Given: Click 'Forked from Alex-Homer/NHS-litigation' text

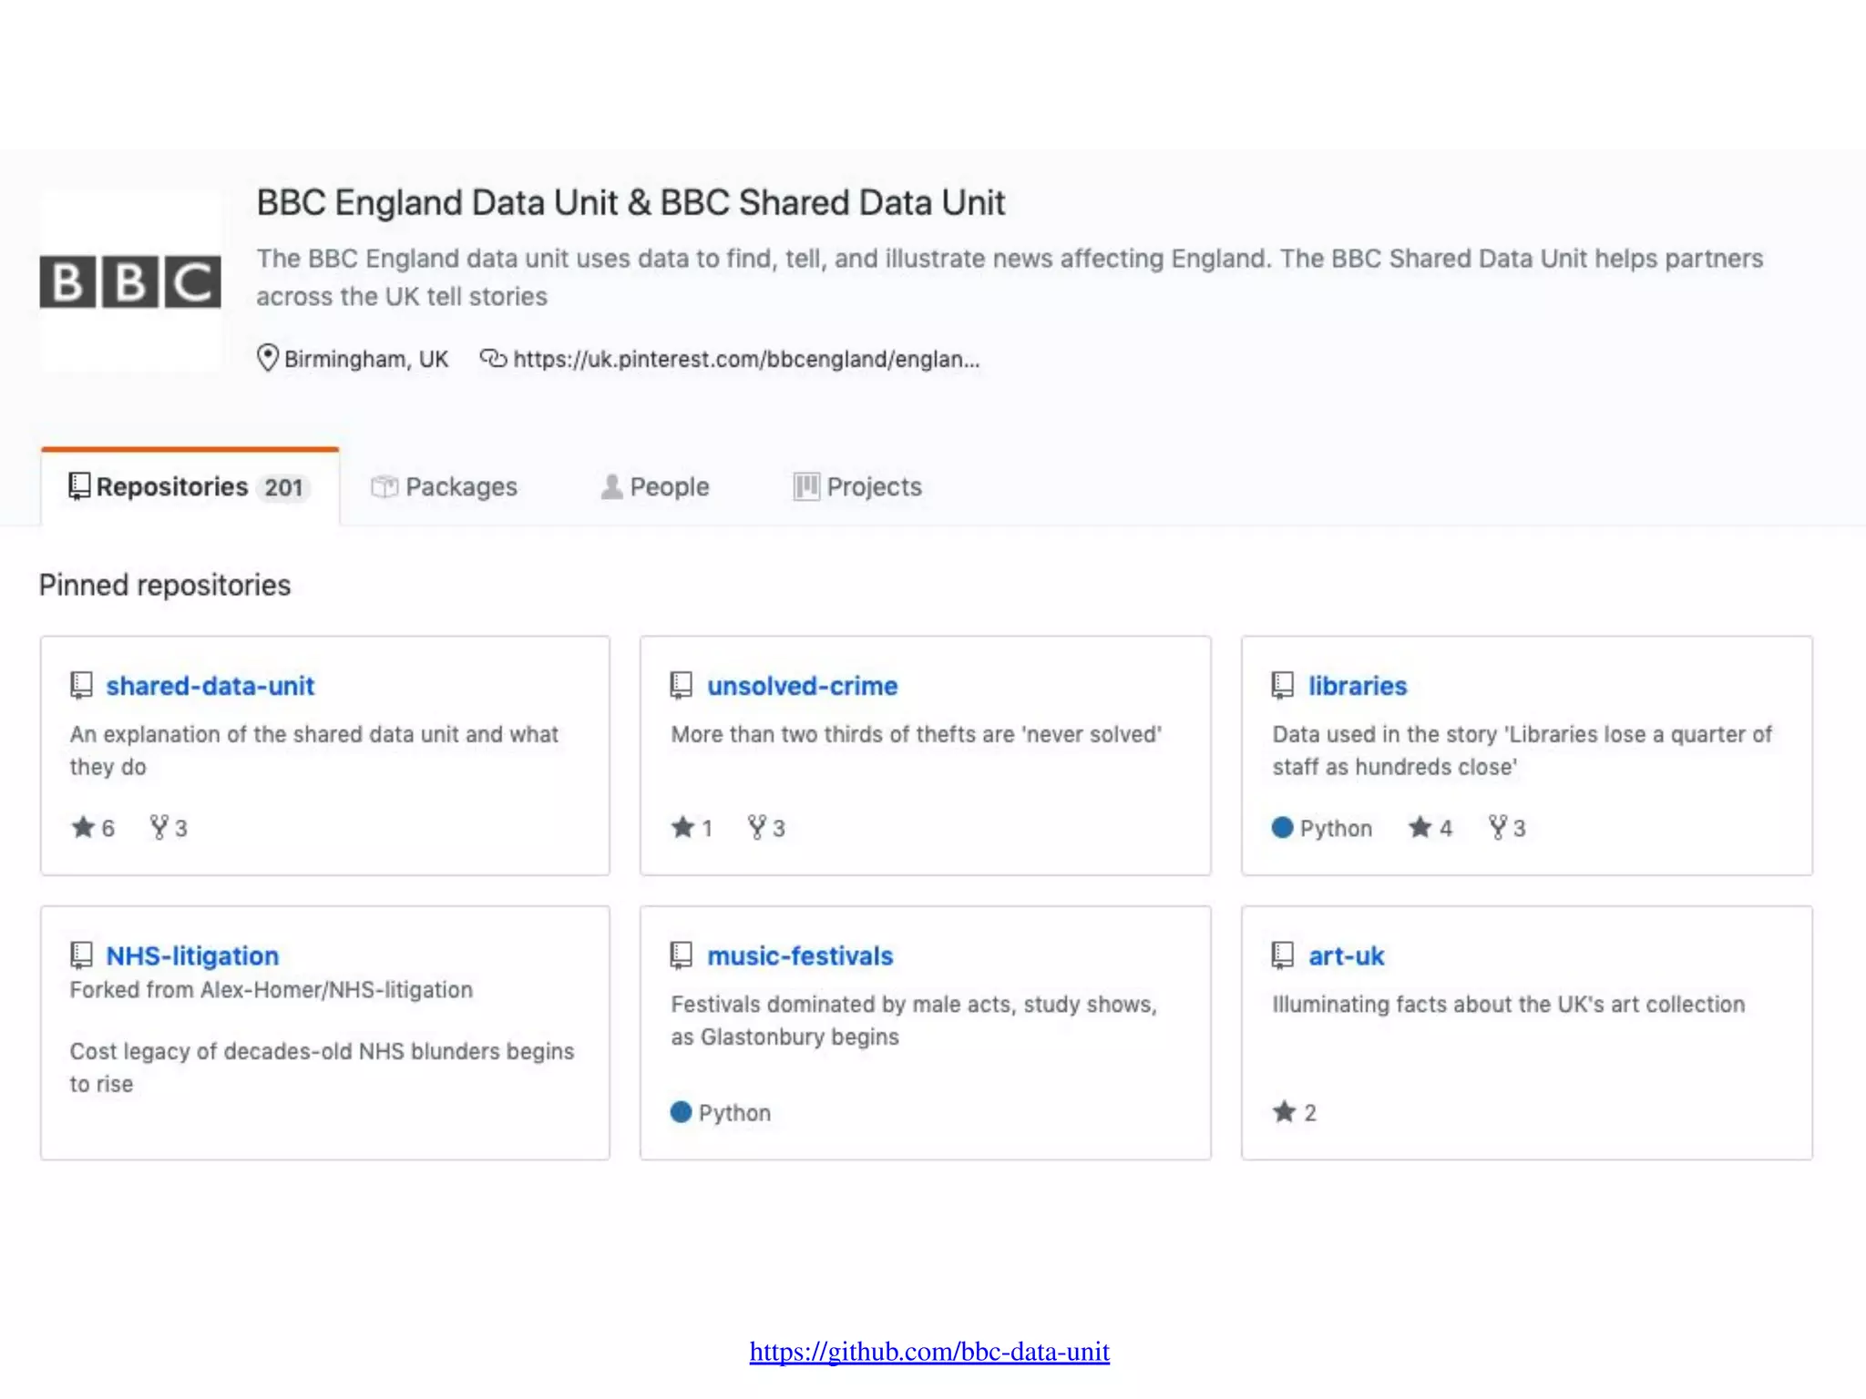Looking at the screenshot, I should [272, 990].
